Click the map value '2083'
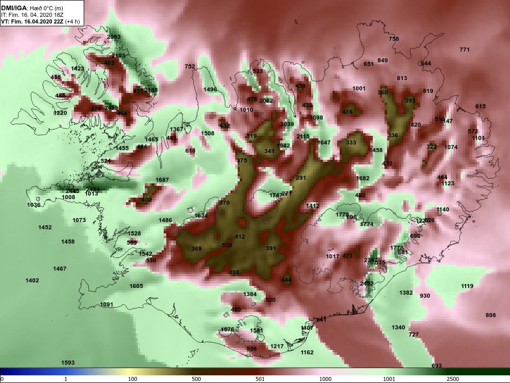The width and height of the screenshot is (510, 383). coord(114,37)
